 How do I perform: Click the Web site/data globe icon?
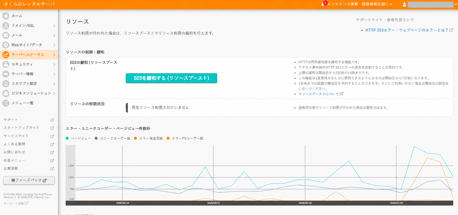[6, 45]
